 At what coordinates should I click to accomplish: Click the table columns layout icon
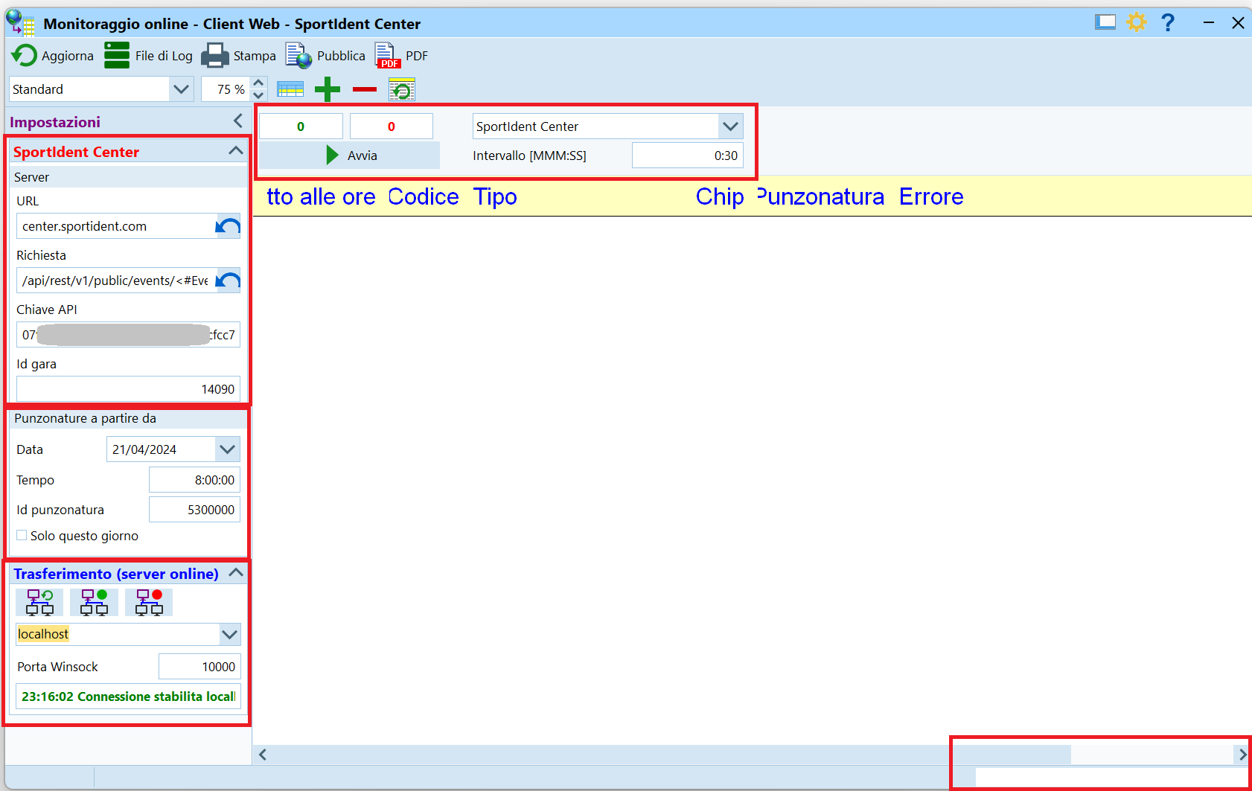(x=290, y=89)
